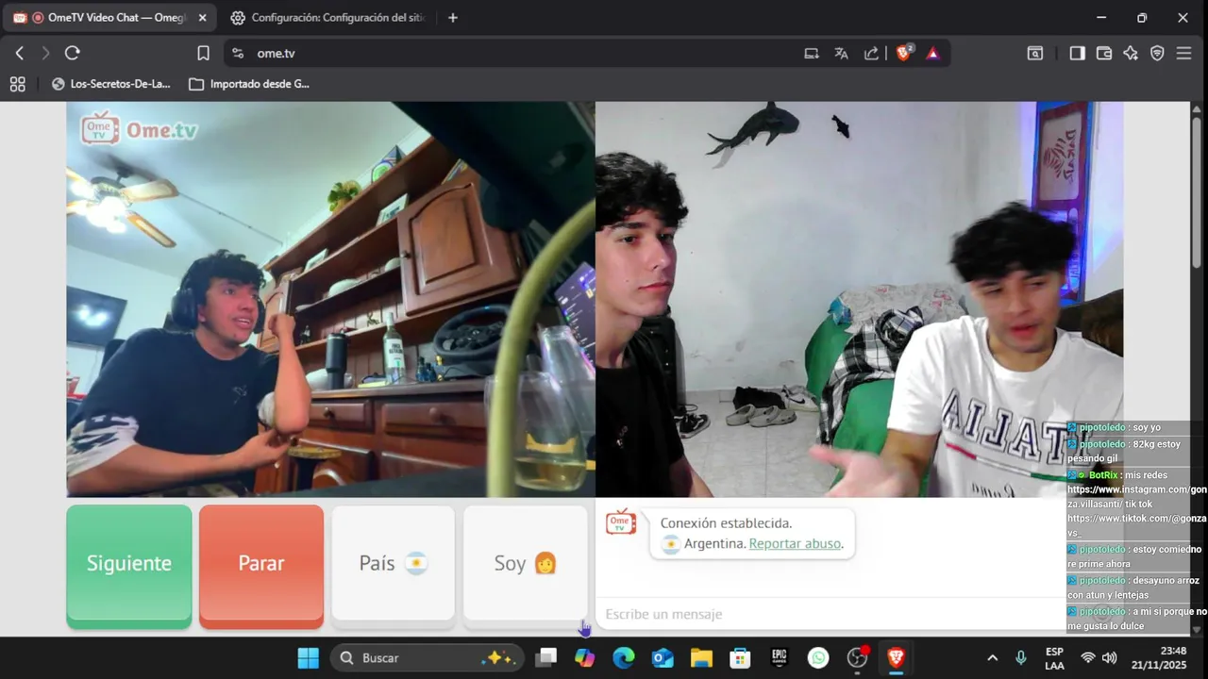Open Los-Secretos-De-La... bookmark
This screenshot has width=1208, height=679.
point(111,84)
